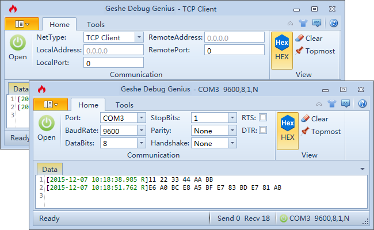374x230 pixels.
Task: Click the help question mark icon in COM3 window
Action: pos(362,104)
